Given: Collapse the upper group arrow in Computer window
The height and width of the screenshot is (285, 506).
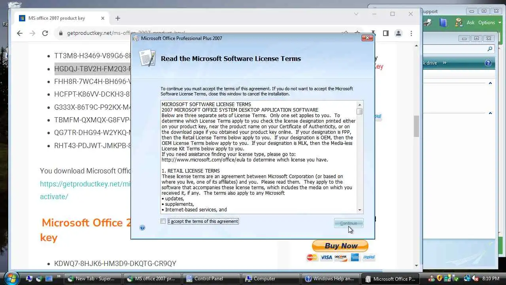Looking at the screenshot, I should point(490,83).
